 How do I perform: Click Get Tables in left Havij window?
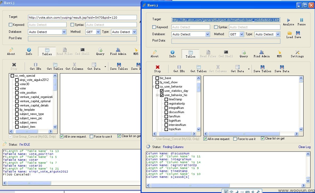[x=55, y=66]
